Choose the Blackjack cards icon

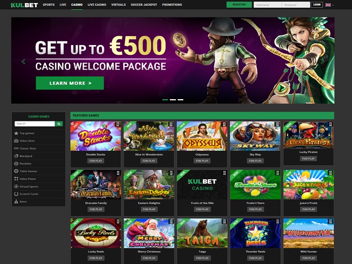point(16,156)
